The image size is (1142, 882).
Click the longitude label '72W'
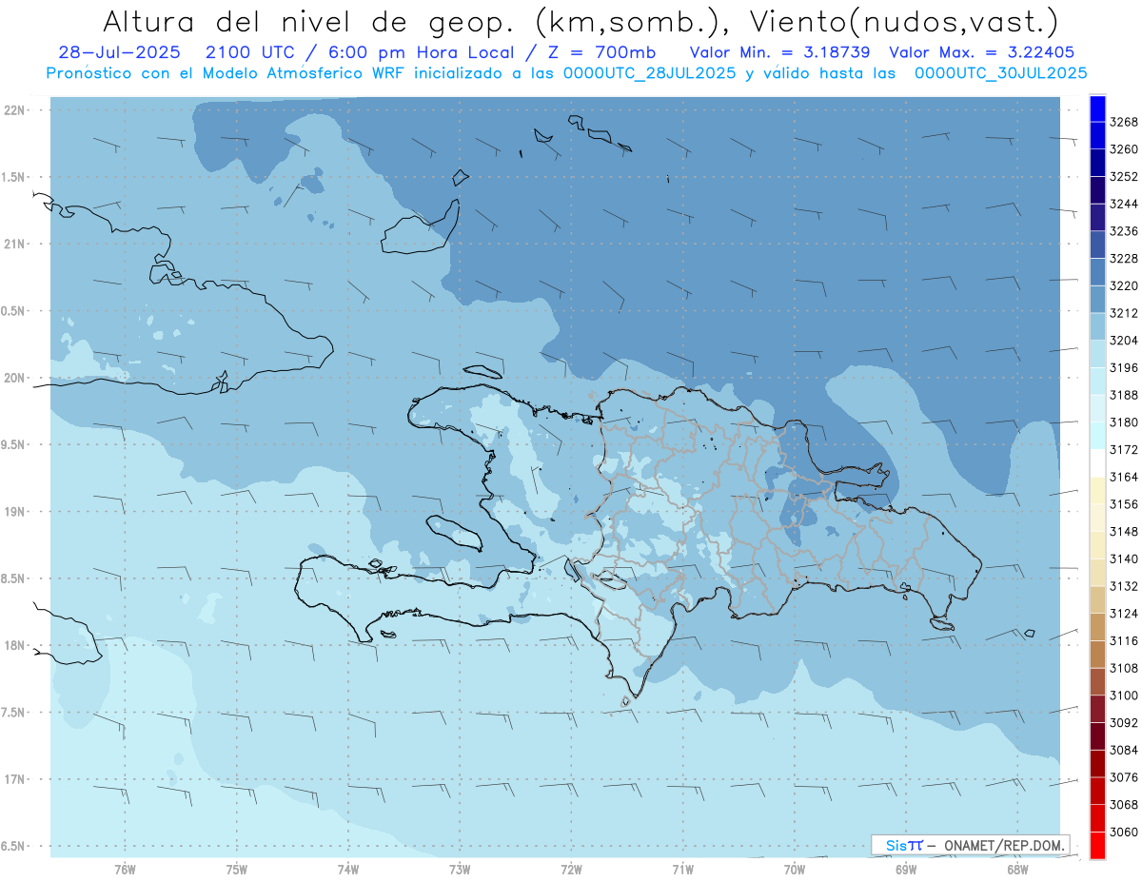tap(572, 869)
